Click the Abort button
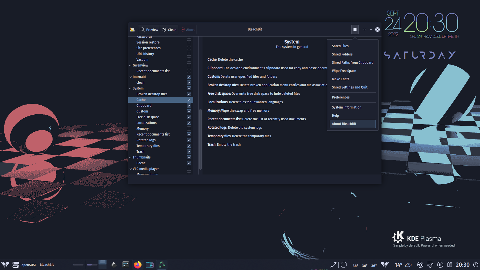This screenshot has height=270, width=480. [x=187, y=29]
